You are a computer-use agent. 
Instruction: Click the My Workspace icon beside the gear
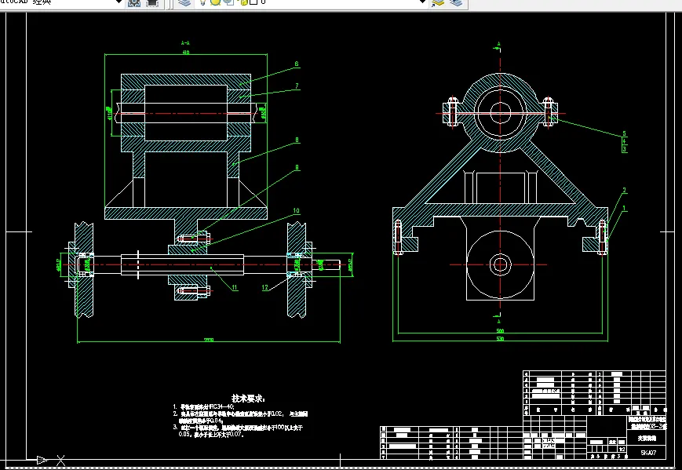coord(152,3)
